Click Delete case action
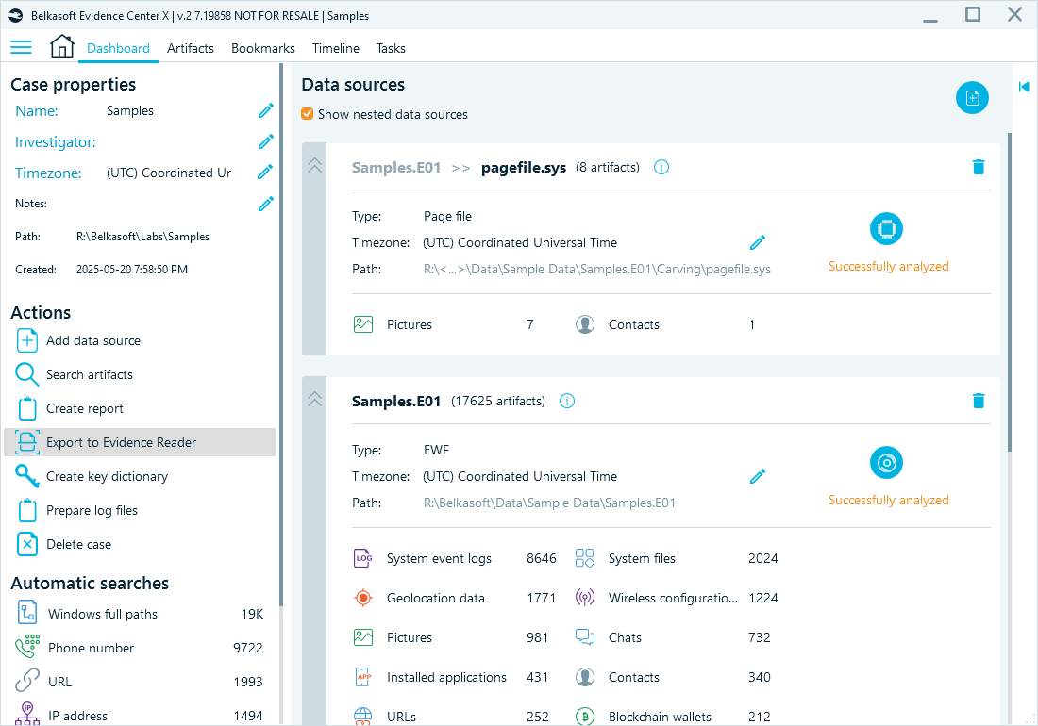The height and width of the screenshot is (726, 1038). click(x=140, y=544)
